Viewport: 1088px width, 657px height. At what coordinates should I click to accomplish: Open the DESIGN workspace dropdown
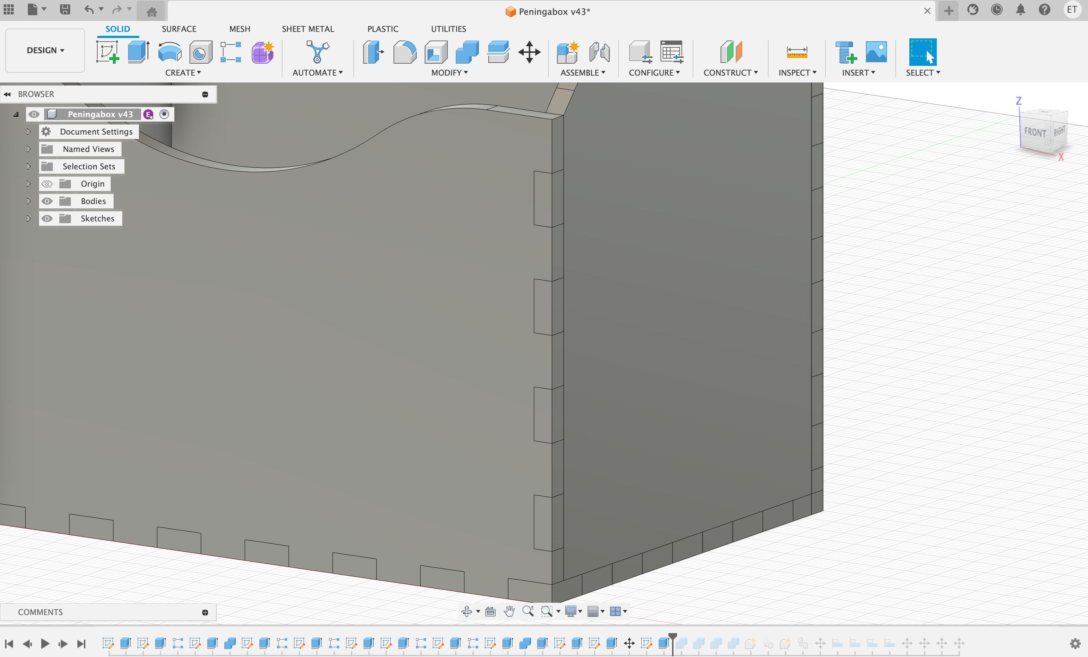(45, 50)
